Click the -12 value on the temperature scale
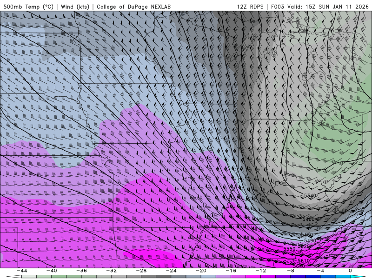This screenshot has width=372, height=279. [260, 271]
